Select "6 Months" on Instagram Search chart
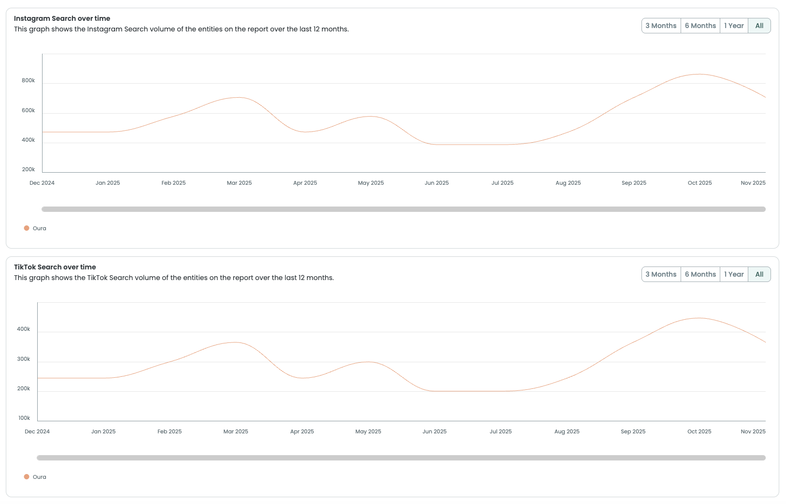This screenshot has height=504, width=786. (x=700, y=25)
